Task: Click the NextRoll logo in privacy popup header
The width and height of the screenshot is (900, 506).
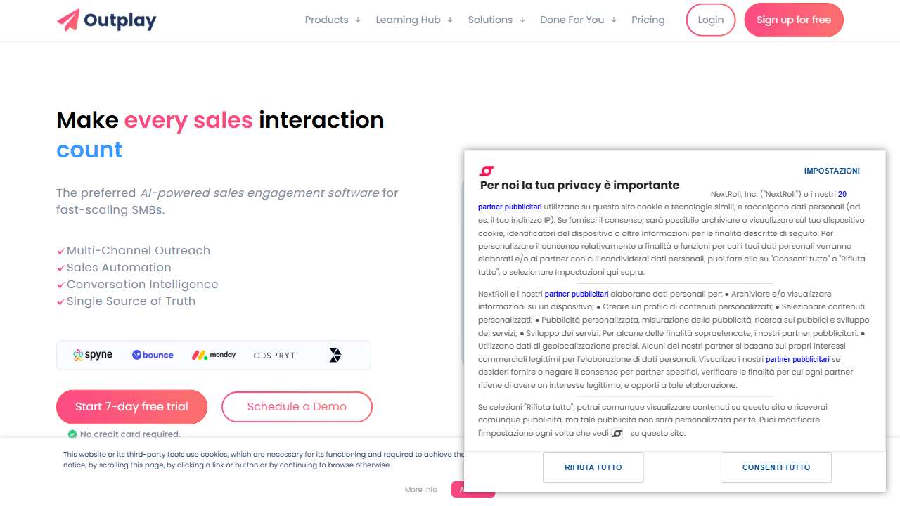Action: click(x=486, y=171)
